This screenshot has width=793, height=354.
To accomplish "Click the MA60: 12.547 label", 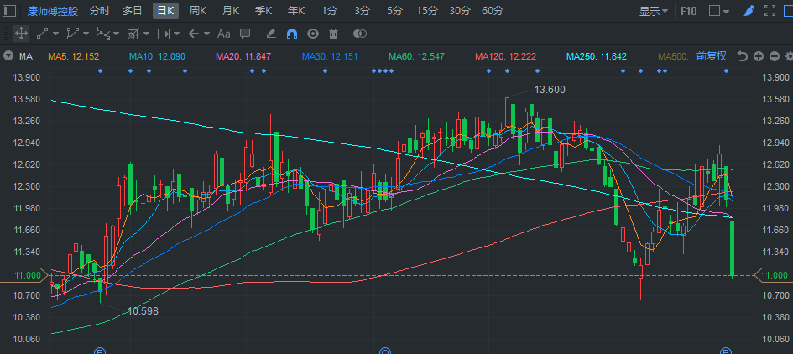I will [x=416, y=57].
